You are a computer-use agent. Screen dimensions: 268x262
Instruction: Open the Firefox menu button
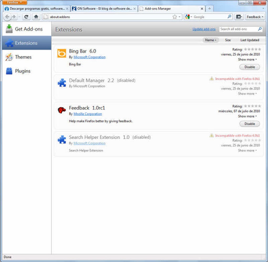pyautogui.click(x=14, y=2)
